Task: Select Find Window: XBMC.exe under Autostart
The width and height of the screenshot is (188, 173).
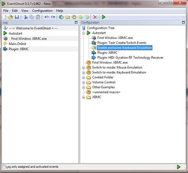Action: coord(115,38)
